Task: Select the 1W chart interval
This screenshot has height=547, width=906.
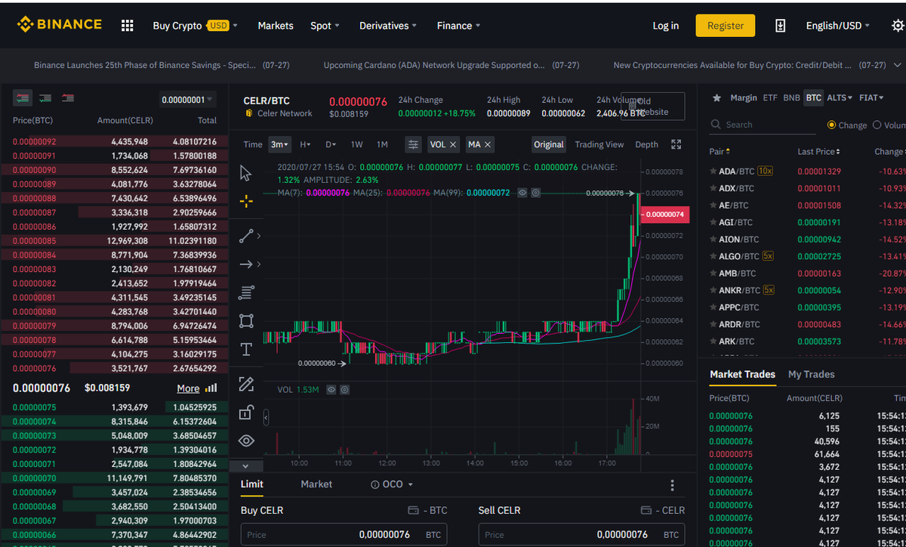Action: tap(356, 144)
